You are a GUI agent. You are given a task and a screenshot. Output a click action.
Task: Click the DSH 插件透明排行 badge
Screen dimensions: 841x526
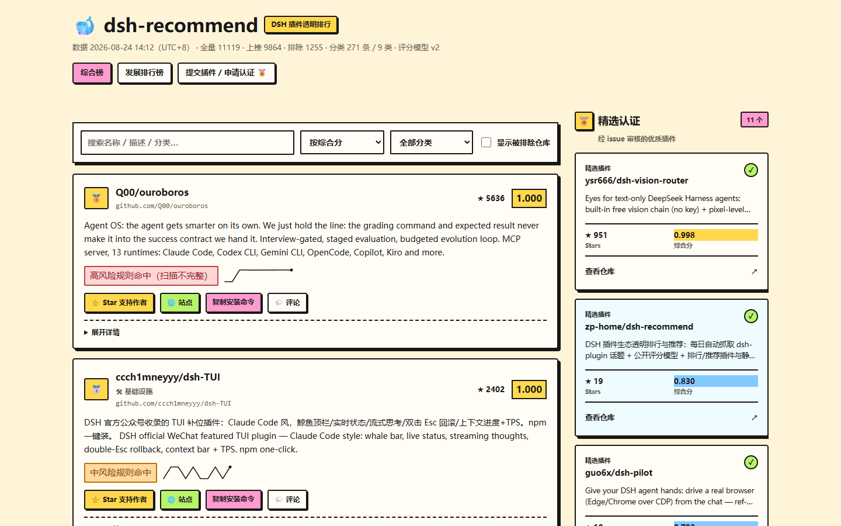coord(301,25)
